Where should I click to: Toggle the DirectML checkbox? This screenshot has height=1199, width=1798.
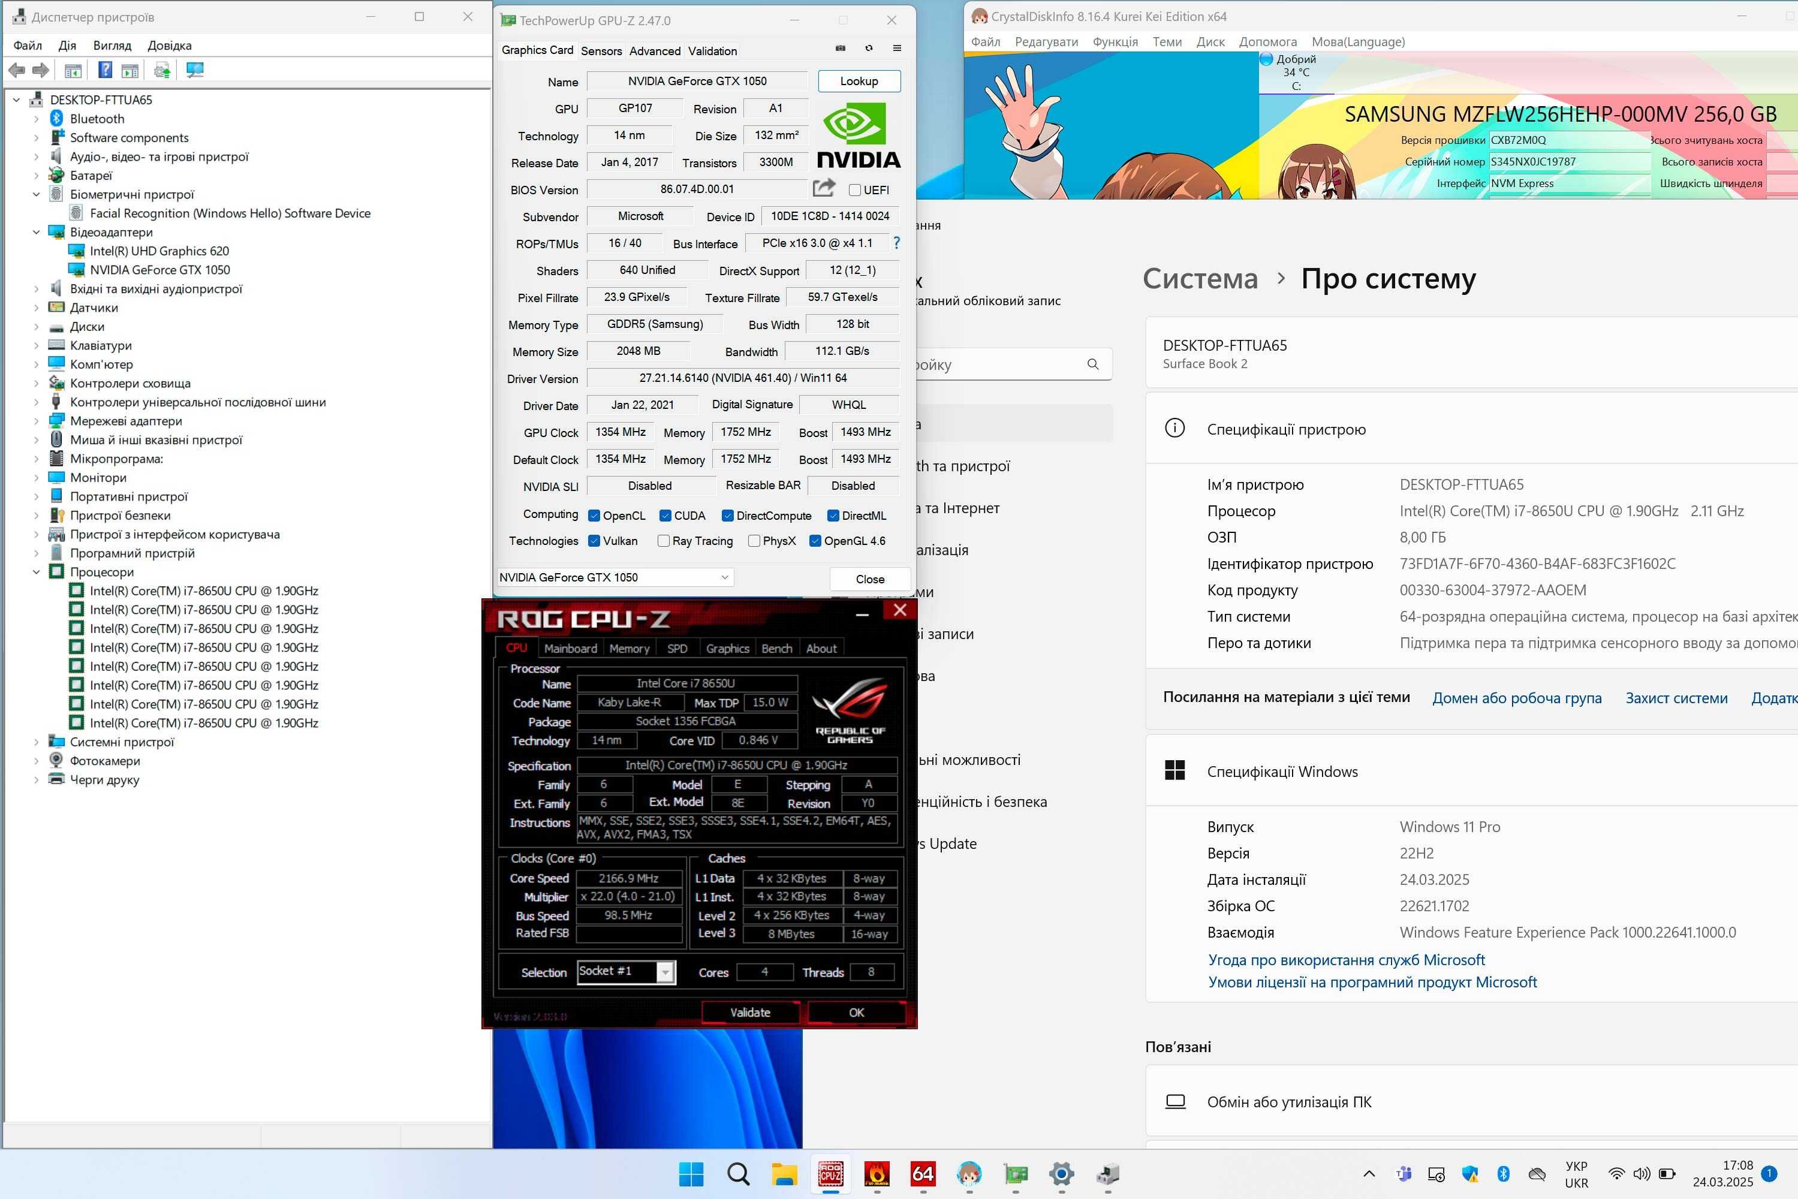point(833,516)
